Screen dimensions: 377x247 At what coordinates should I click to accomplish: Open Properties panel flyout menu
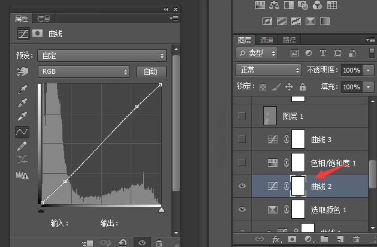[x=174, y=18]
